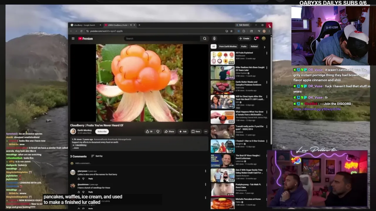Close the cloudberry Google Search tab
376x211 pixels.
click(100, 25)
